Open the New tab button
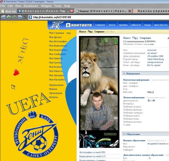169x161 pixels. pos(8,11)
